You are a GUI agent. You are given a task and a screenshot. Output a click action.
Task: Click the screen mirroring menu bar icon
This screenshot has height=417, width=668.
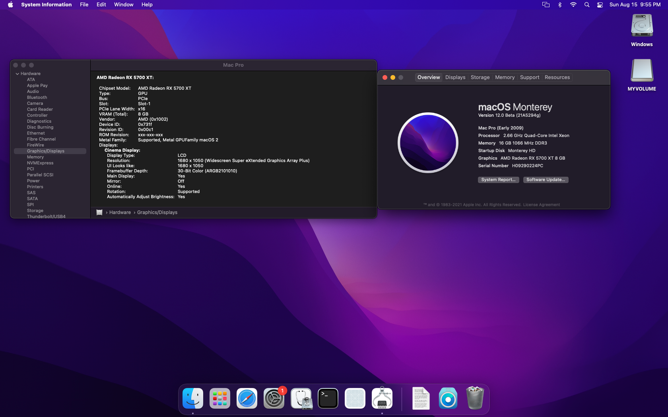(x=546, y=5)
